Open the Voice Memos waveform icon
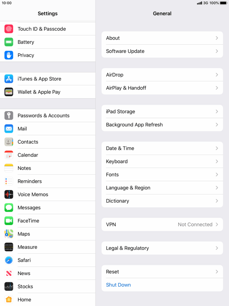The height and width of the screenshot is (306, 229). coord(9,194)
